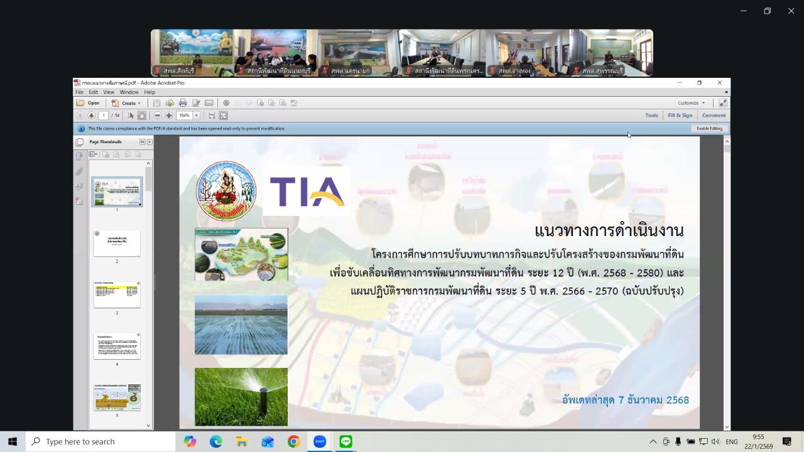Open the Fill & Sign pane
Image resolution: width=804 pixels, height=452 pixels.
click(x=680, y=116)
